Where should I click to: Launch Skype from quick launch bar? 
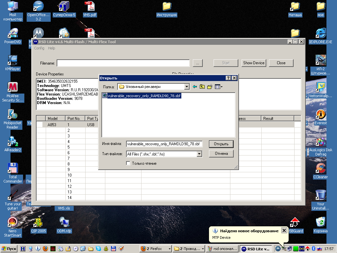pos(98,249)
